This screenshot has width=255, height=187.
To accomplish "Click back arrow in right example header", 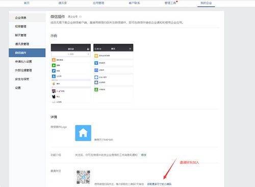I will pos(95,49).
